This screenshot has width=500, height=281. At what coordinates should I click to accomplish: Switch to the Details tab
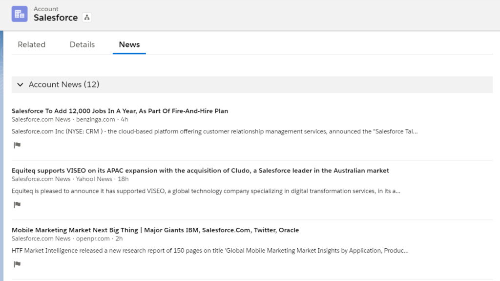click(82, 44)
